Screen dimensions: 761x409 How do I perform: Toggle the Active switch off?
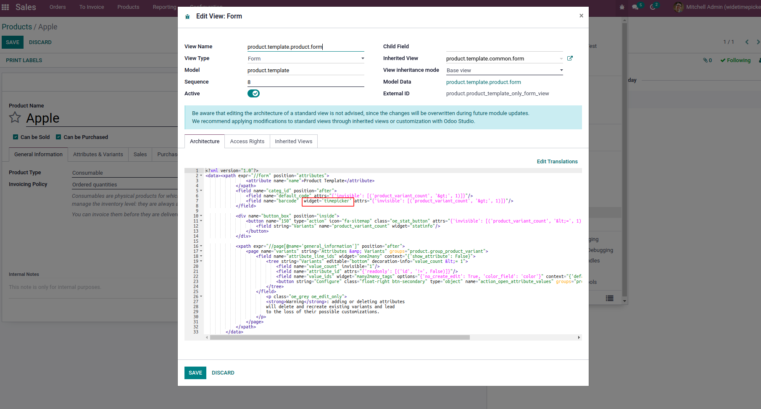coord(253,94)
